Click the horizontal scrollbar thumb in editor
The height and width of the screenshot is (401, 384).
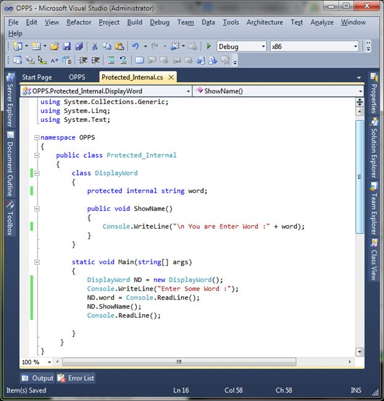(179, 362)
